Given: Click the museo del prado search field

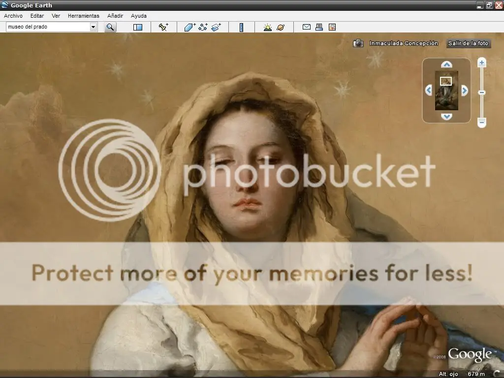Looking at the screenshot, I should point(48,27).
